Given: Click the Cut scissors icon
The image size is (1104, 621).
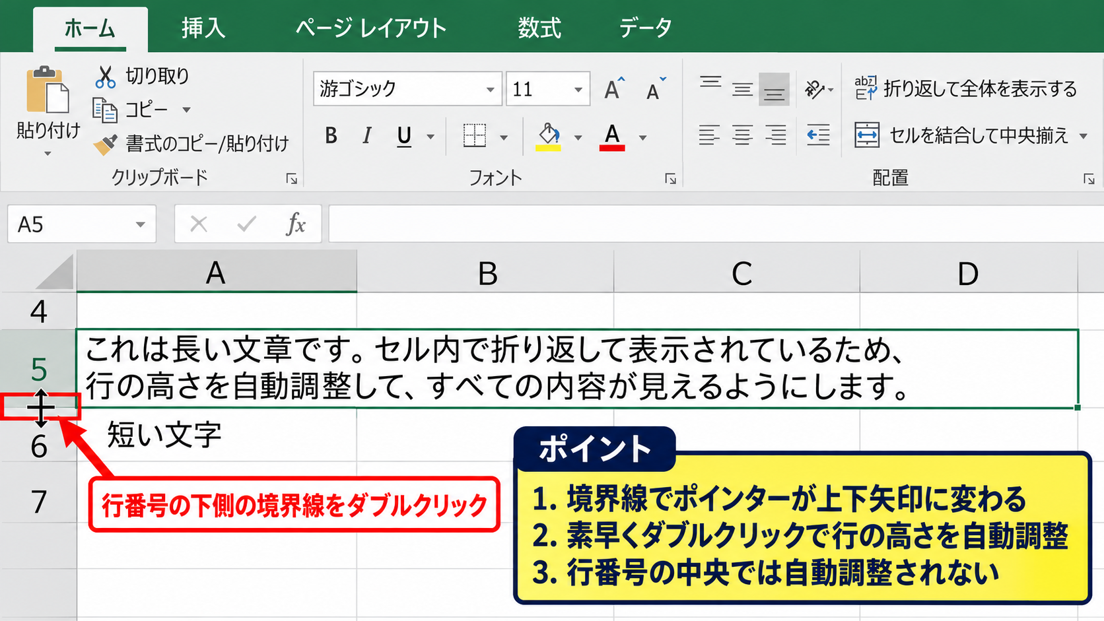Looking at the screenshot, I should coord(105,77).
